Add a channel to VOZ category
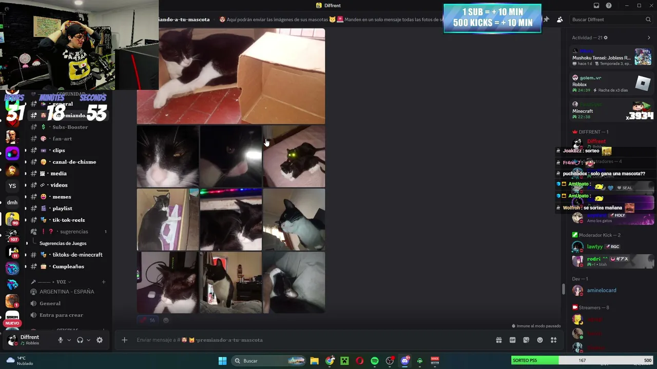The image size is (657, 369). point(104,282)
